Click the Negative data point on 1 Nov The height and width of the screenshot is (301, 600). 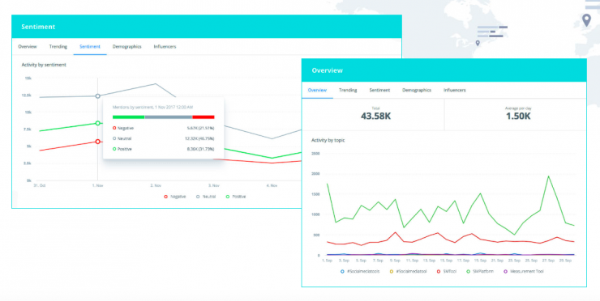click(x=97, y=142)
